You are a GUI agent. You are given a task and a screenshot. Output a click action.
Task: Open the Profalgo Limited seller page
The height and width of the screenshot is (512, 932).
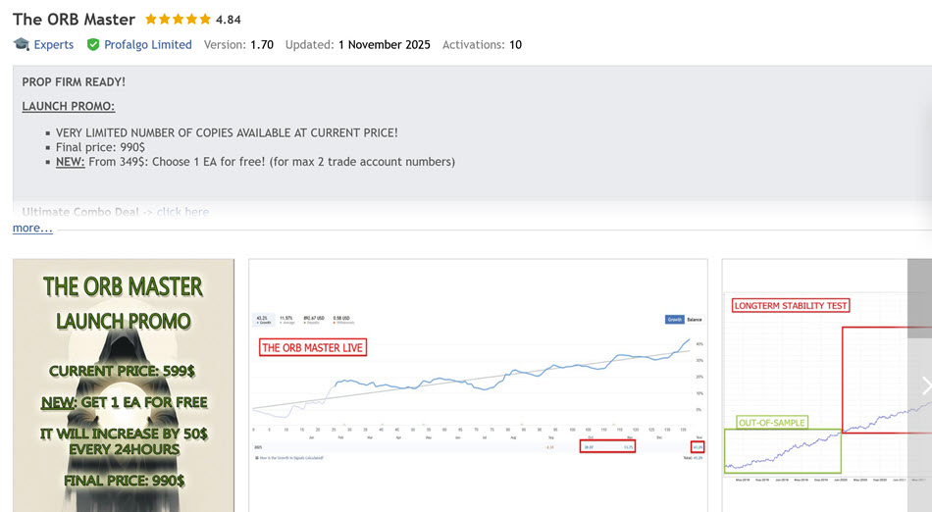[147, 44]
